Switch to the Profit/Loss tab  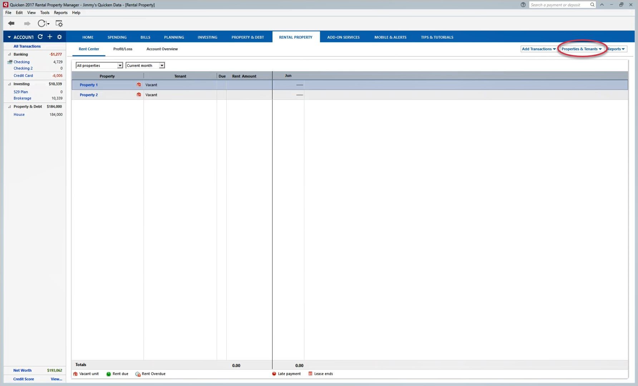pos(123,49)
